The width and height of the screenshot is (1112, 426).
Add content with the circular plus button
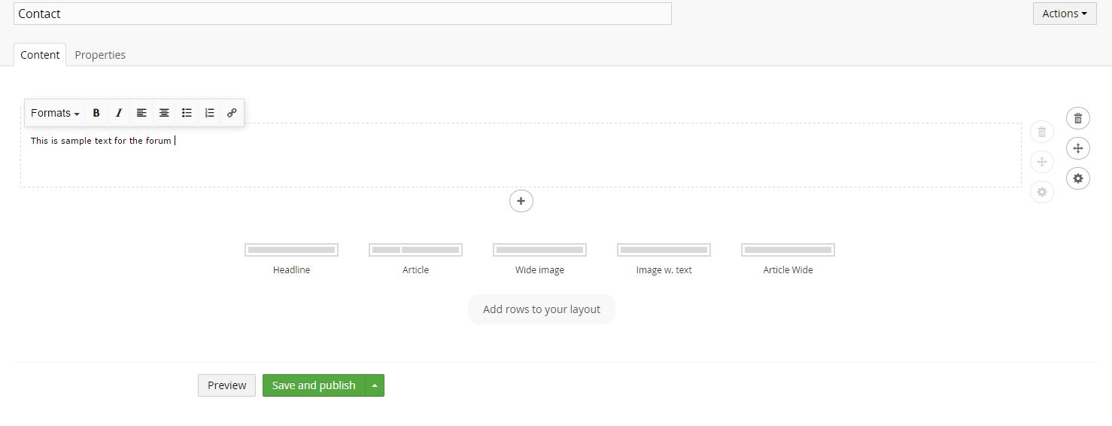click(x=521, y=201)
